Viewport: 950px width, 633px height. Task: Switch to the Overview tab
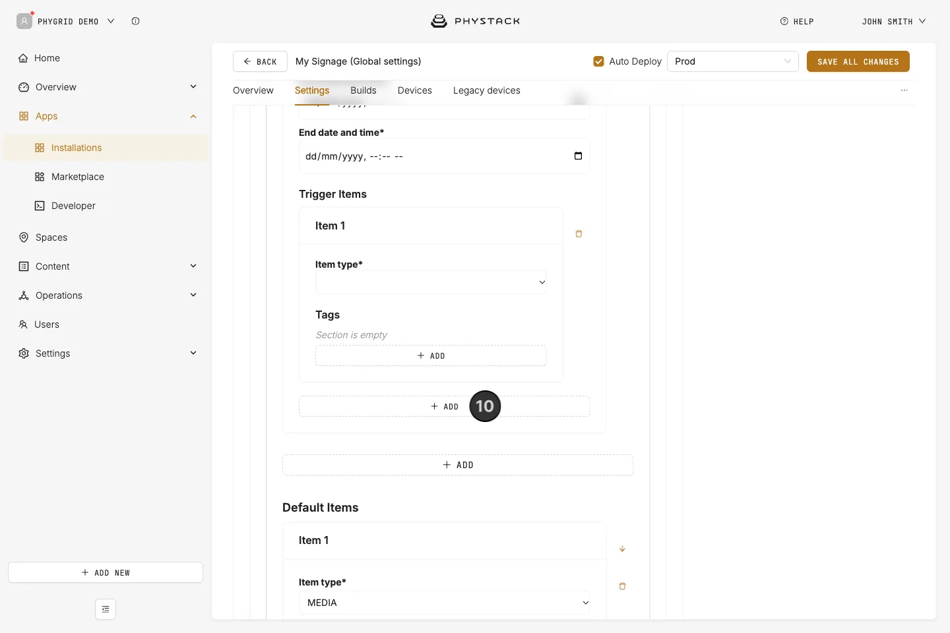click(x=253, y=90)
